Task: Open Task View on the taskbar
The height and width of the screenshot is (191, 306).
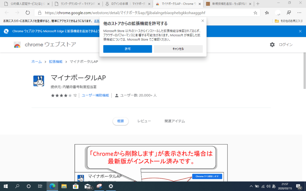Action: click(x=40, y=186)
